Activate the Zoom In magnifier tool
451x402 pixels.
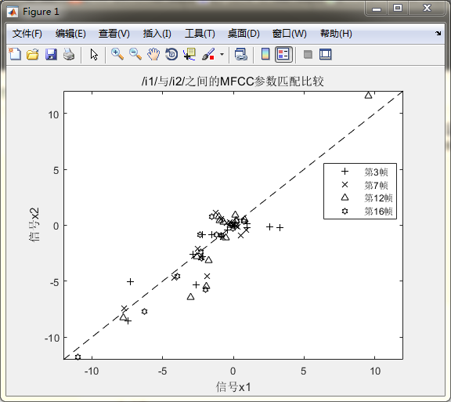pos(117,54)
